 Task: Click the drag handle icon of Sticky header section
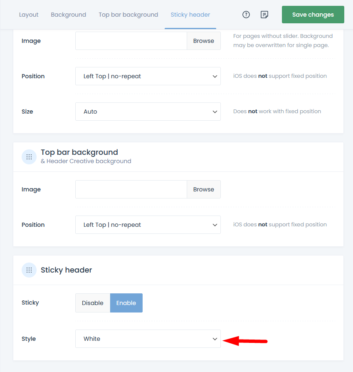[x=29, y=270]
